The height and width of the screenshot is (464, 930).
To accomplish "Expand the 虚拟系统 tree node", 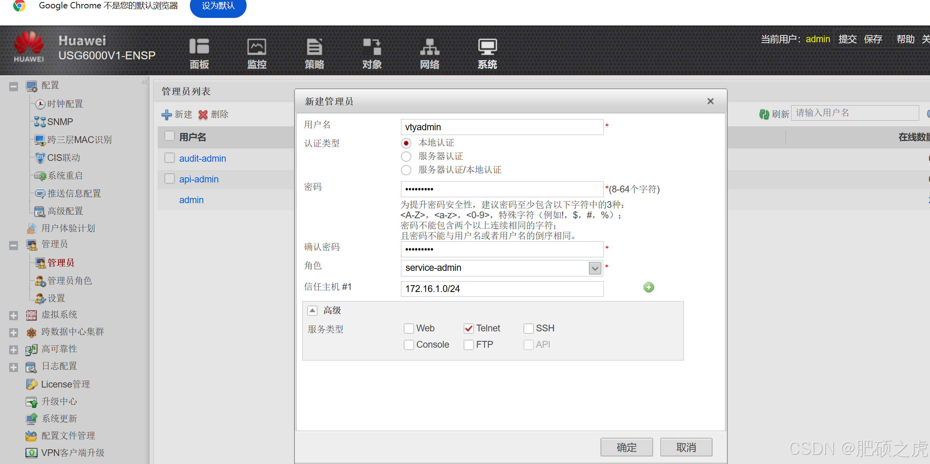I will click(x=14, y=315).
